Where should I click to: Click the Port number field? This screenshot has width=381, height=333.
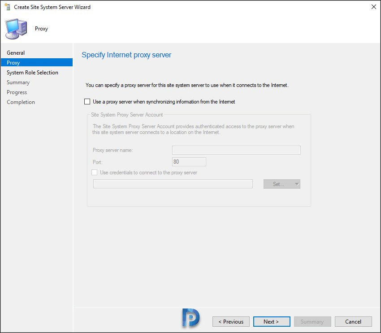[x=189, y=162]
